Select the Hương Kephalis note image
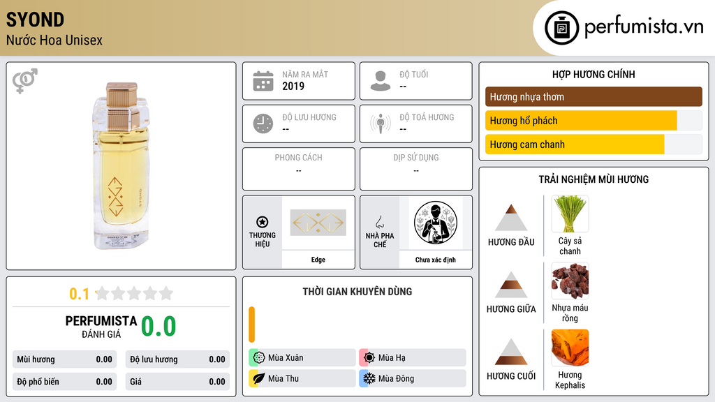 click(x=570, y=348)
